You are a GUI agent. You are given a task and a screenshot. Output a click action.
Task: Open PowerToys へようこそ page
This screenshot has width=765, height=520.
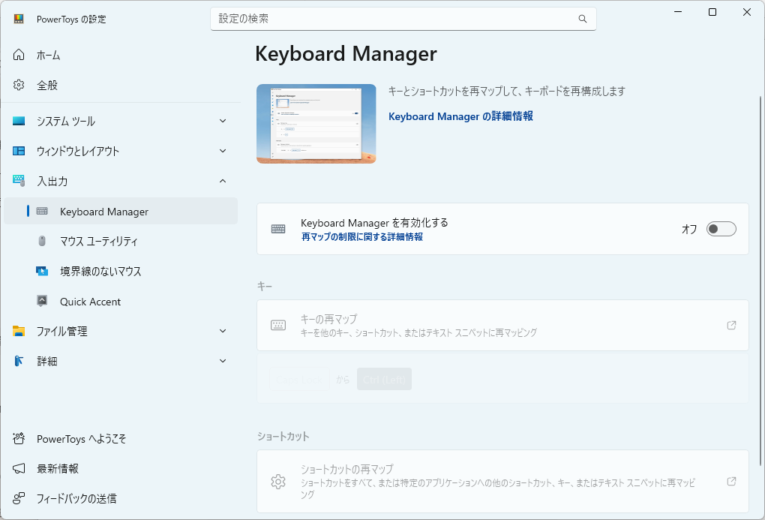tap(81, 438)
